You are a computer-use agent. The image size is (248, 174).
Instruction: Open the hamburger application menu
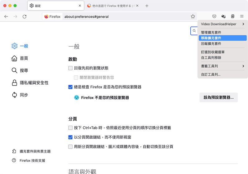click(242, 16)
